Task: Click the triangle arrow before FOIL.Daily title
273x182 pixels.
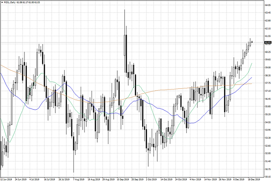Action: 2,2
